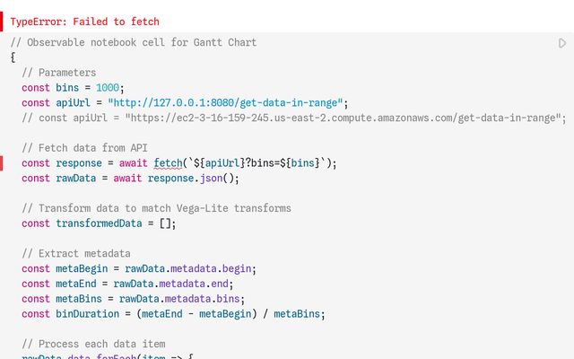Screen dimensions: 574x359
Task: Click the red bar beside TypeError message
Action: (2, 22)
